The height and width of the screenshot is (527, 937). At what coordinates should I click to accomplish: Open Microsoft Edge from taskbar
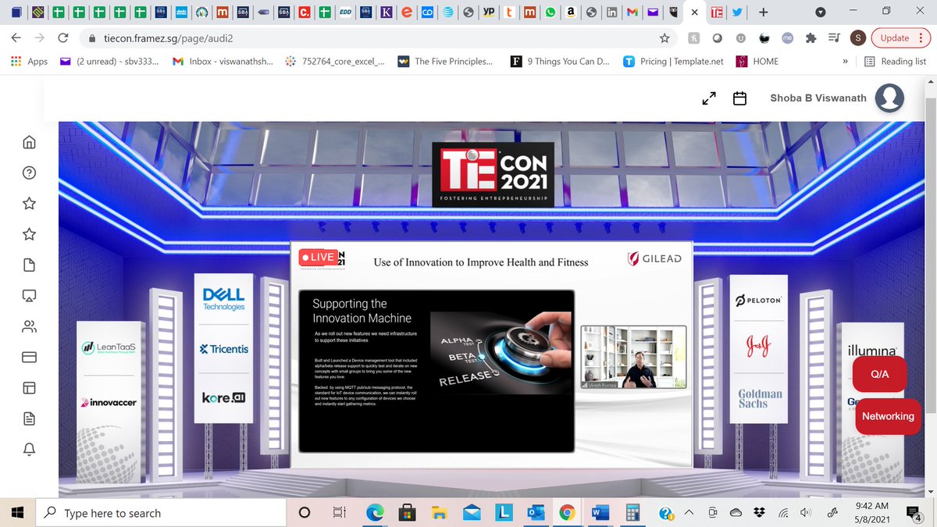click(376, 513)
